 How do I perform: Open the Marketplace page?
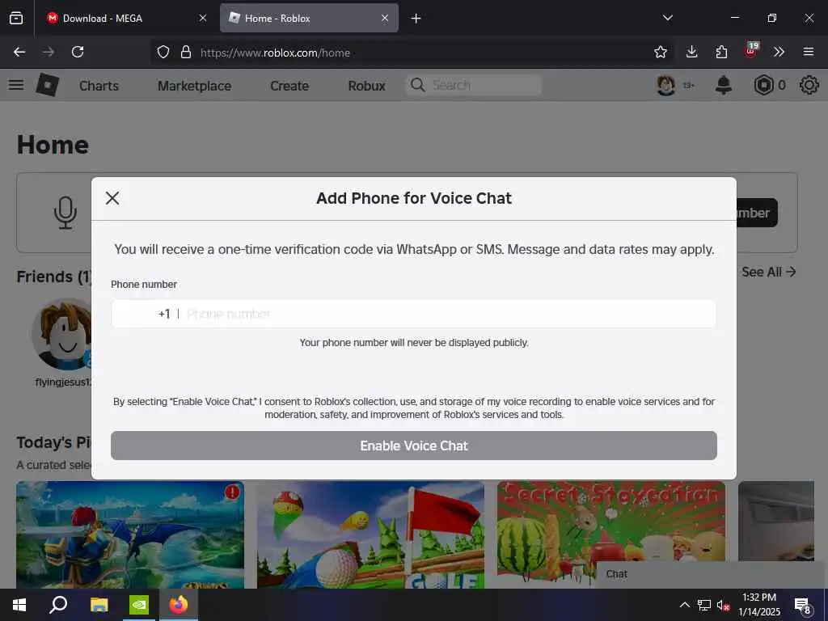tap(194, 86)
